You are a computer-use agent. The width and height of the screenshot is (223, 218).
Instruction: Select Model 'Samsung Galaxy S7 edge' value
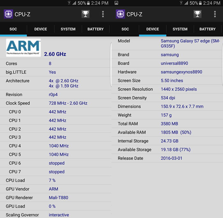pyautogui.click(x=191, y=43)
